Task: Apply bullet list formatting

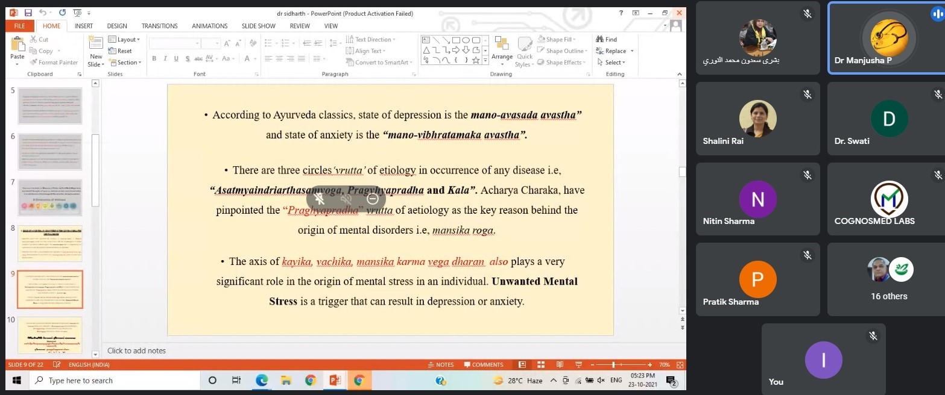Action: [x=270, y=43]
